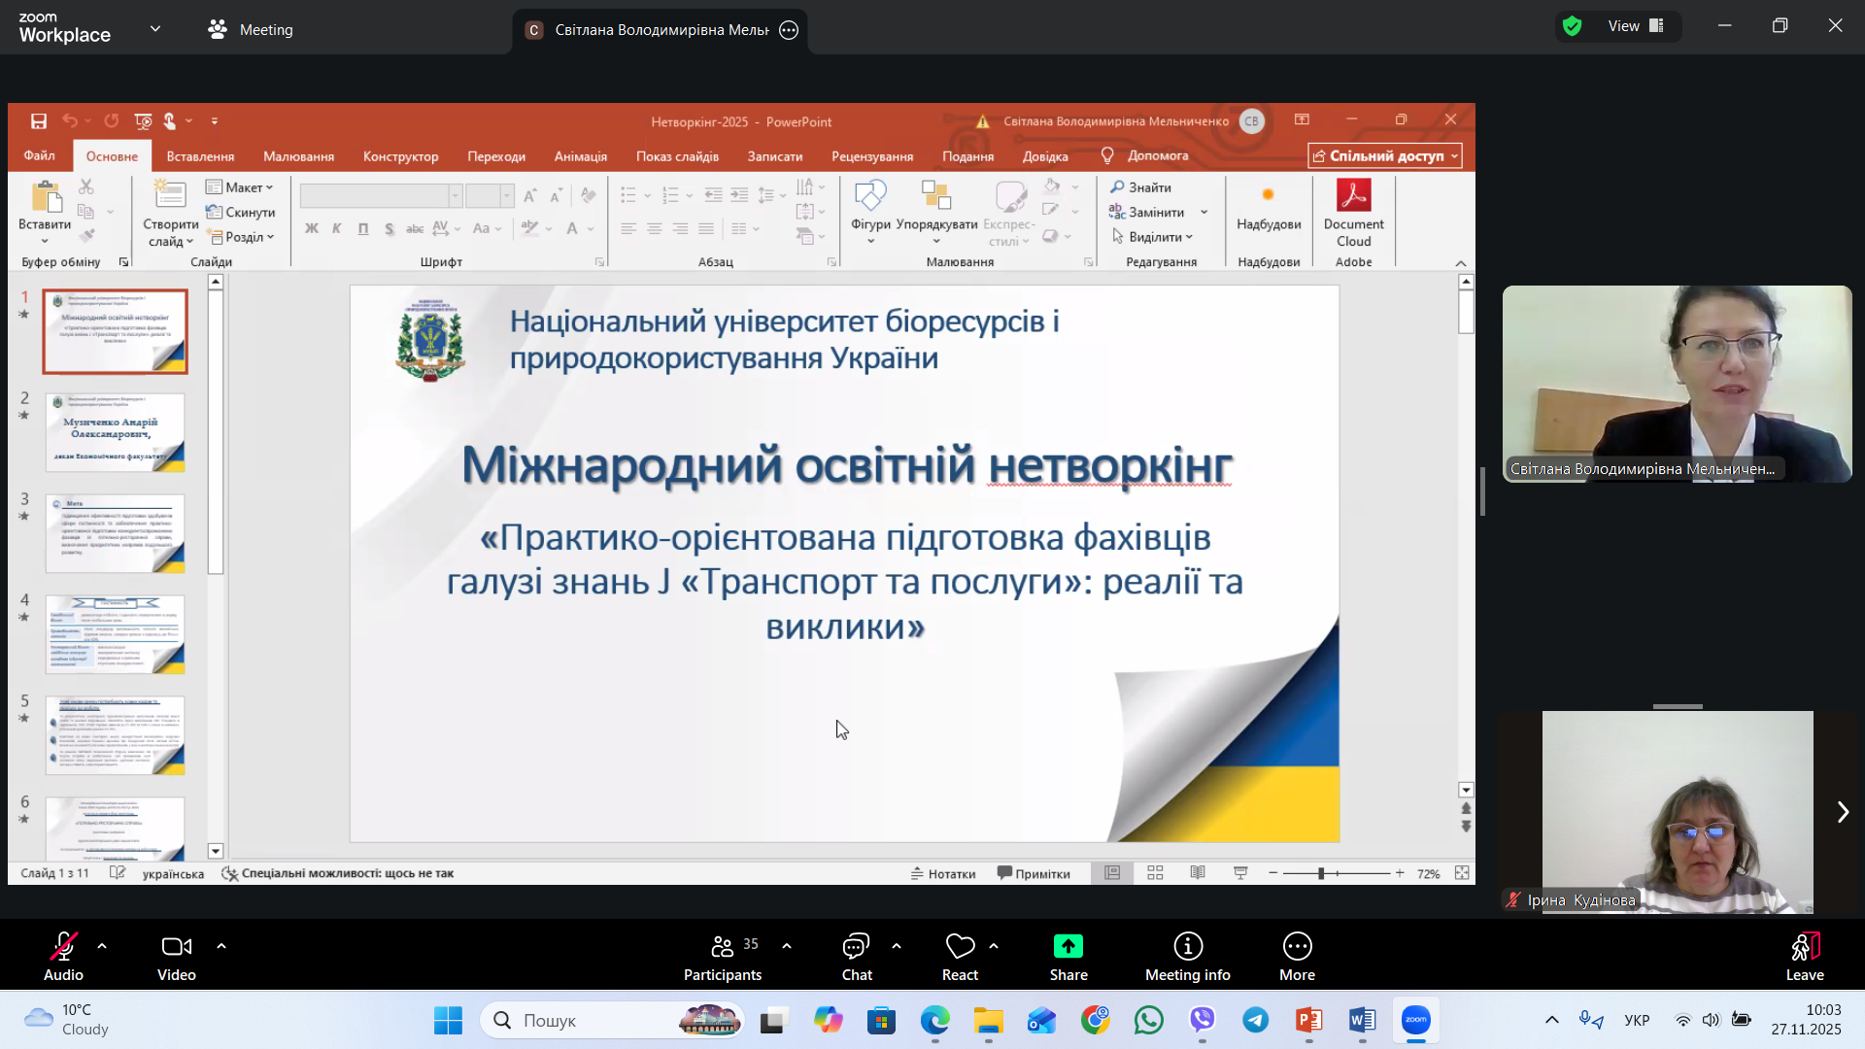1865x1049 pixels.
Task: Show next participants with right arrow
Action: [1843, 812]
